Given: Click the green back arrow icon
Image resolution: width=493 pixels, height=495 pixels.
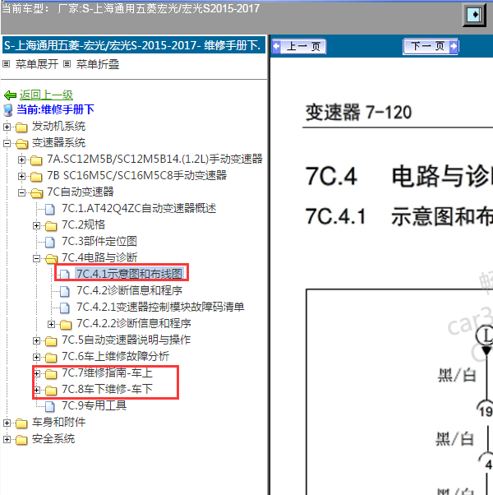Looking at the screenshot, I should coord(10,95).
